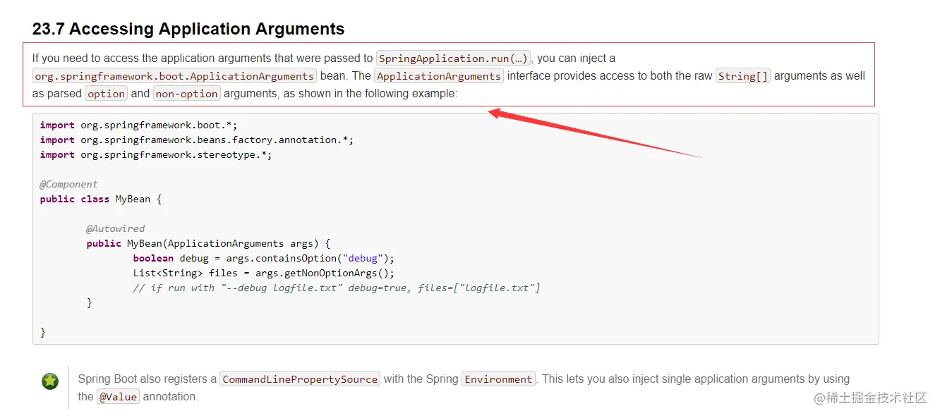Click code line with args.getNonOptionArgs()
940x418 pixels.
coord(264,273)
